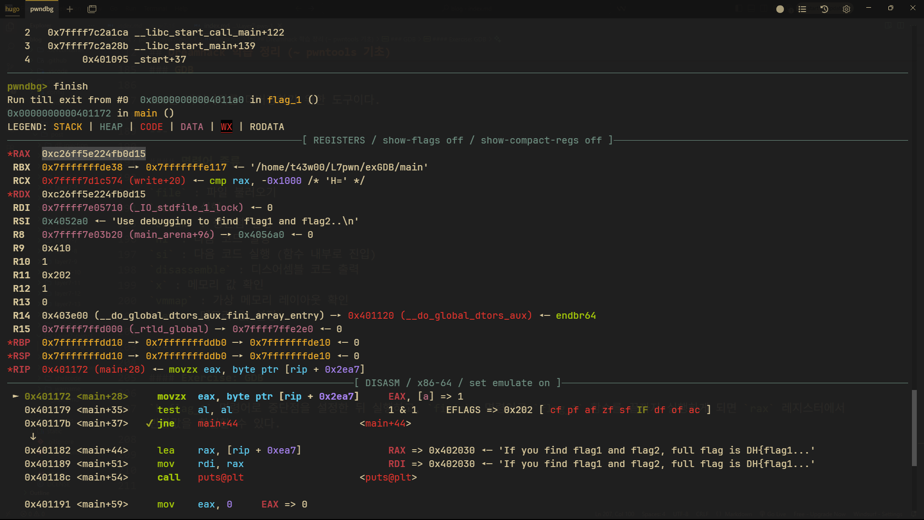Click the puts@plt call operand

click(x=220, y=477)
